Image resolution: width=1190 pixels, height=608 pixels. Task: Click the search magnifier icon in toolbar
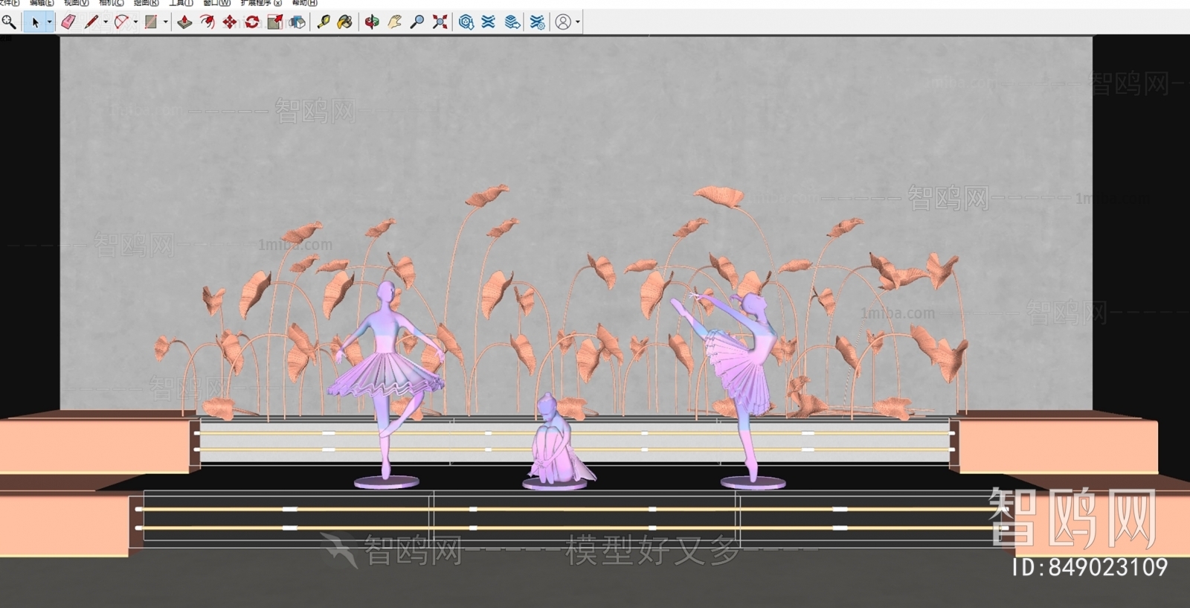click(x=9, y=22)
